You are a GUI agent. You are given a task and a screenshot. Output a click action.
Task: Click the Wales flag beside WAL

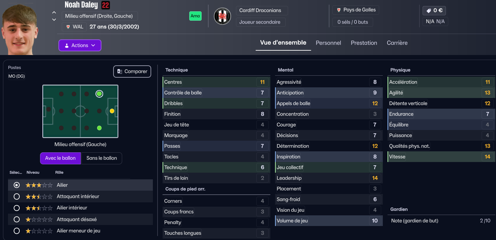pos(68,27)
